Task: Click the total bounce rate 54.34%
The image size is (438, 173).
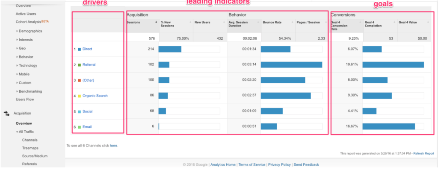Action: point(285,38)
